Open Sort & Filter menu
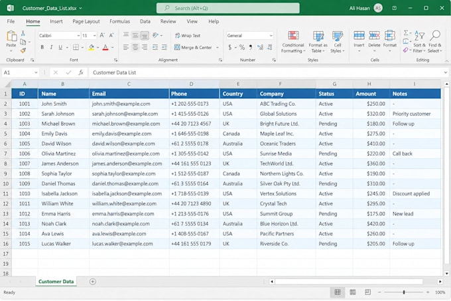Image resolution: width=451 pixels, height=301 pixels. 419,42
